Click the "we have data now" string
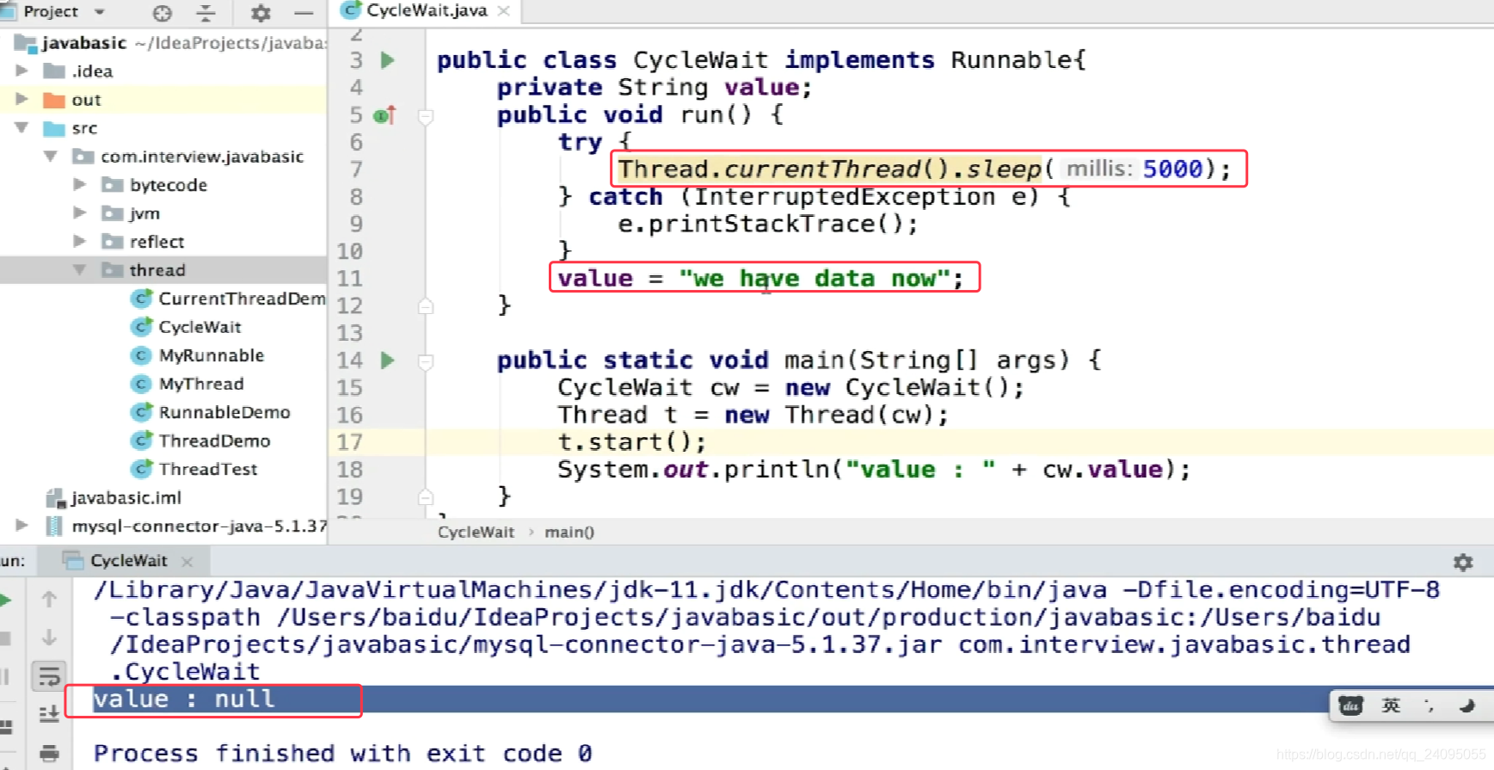Image resolution: width=1494 pixels, height=770 pixels. pyautogui.click(x=815, y=279)
